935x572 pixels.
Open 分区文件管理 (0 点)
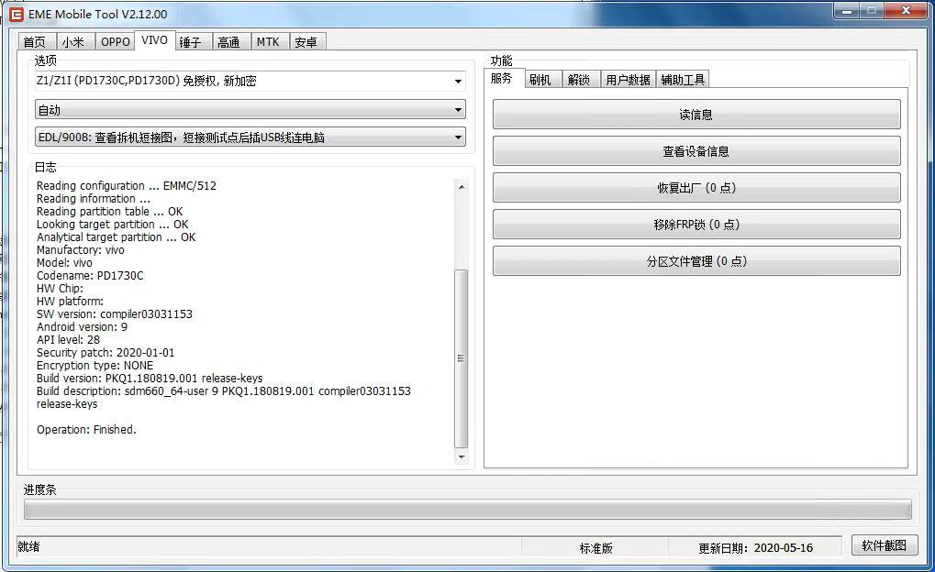tap(696, 261)
